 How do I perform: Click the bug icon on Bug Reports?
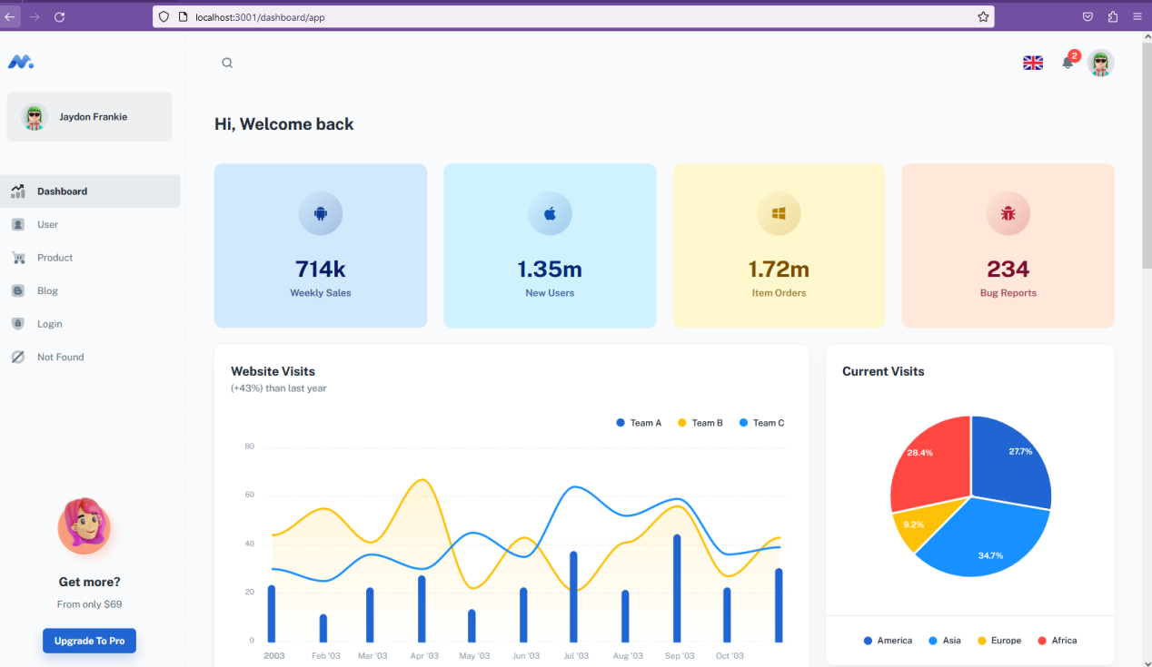(x=1008, y=214)
